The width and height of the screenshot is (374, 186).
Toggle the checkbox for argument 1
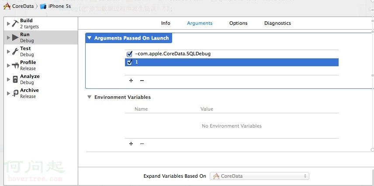point(129,62)
